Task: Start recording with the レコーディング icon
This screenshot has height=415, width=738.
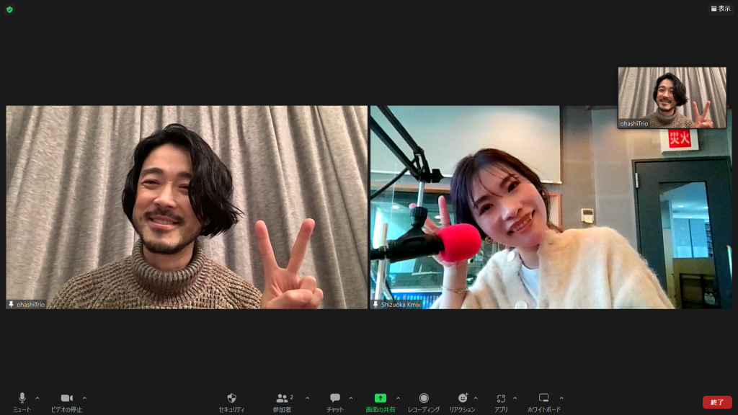Action: pyautogui.click(x=424, y=398)
